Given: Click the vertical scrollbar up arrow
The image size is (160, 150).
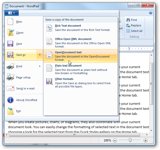Looking at the screenshot, I should pyautogui.click(x=151, y=55).
